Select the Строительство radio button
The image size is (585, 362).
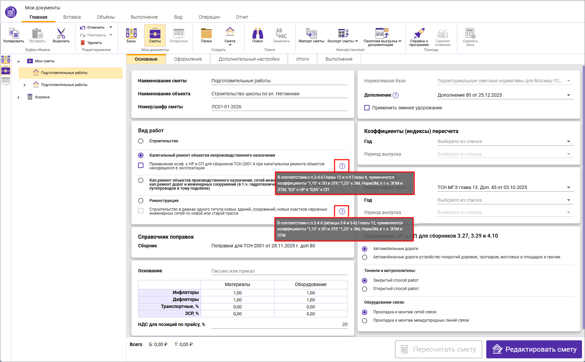point(141,141)
